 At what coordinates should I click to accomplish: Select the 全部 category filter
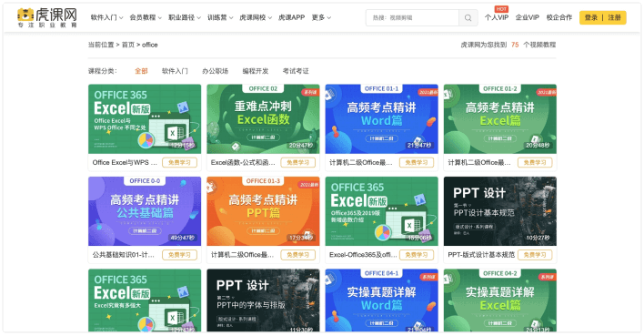141,71
